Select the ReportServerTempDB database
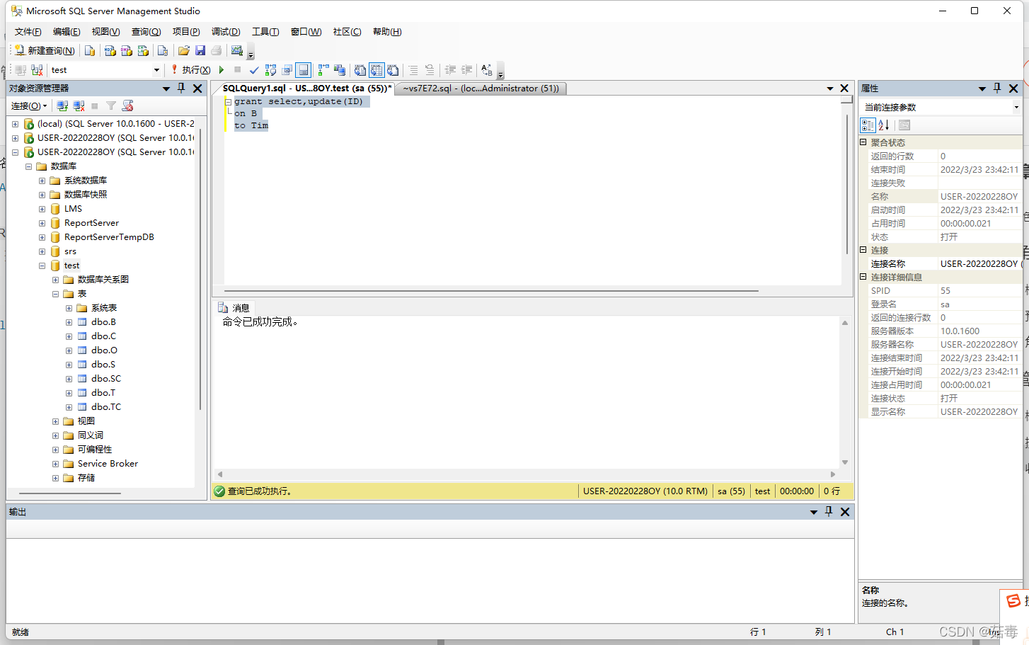The image size is (1029, 645). coord(109,237)
